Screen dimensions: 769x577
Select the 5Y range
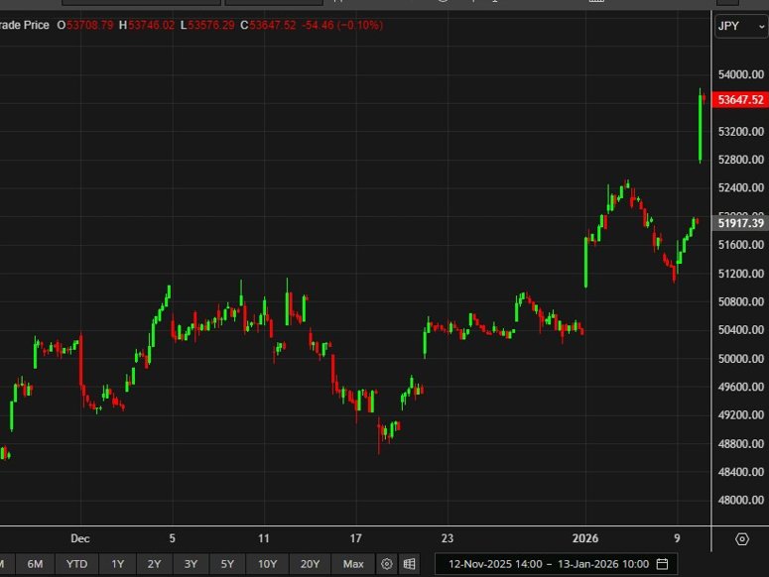point(227,564)
